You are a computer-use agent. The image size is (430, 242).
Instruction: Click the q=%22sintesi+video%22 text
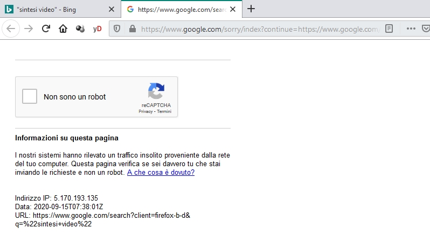(x=53, y=224)
